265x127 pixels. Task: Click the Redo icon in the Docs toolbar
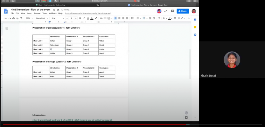click(x=10, y=18)
